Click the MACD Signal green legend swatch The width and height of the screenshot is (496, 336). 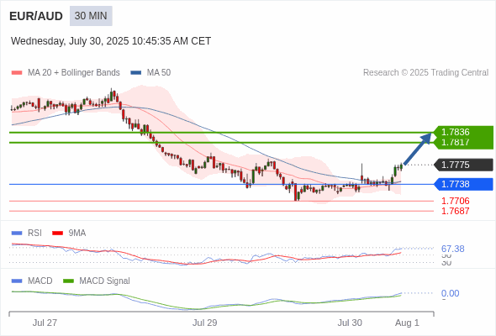(x=68, y=281)
